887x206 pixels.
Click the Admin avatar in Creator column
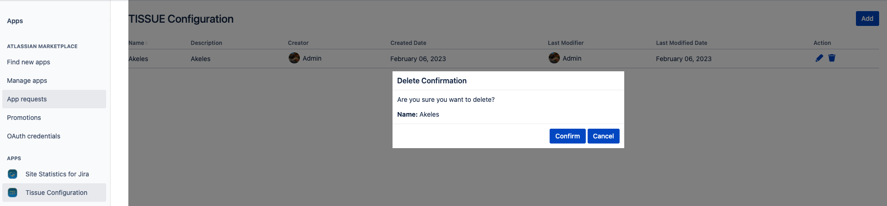click(x=294, y=58)
